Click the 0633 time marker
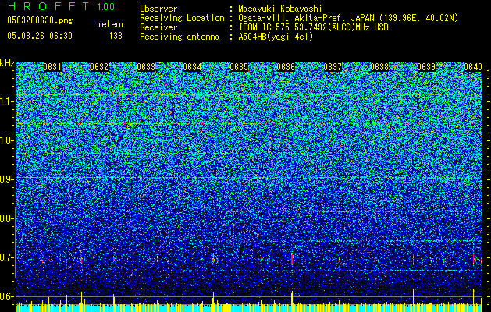This screenshot has height=312, width=491. coord(146,67)
